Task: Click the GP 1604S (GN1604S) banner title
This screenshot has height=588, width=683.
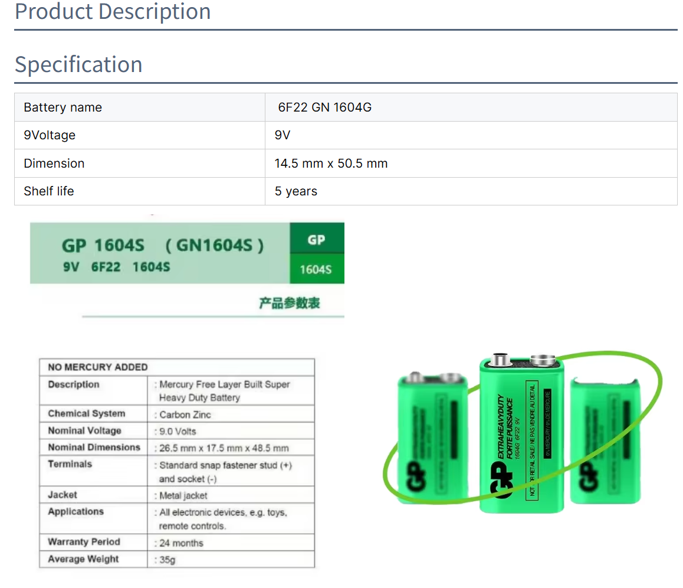Action: (x=162, y=246)
